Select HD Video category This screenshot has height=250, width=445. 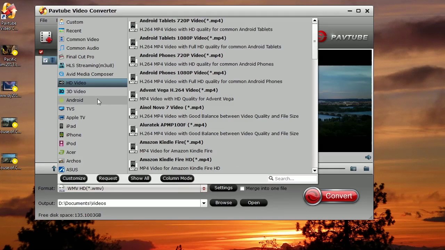[92, 83]
